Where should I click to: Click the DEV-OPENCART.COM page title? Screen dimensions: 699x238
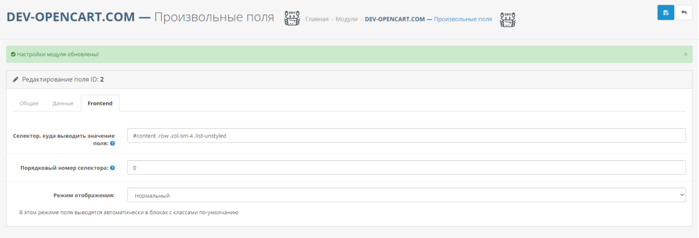click(x=140, y=17)
